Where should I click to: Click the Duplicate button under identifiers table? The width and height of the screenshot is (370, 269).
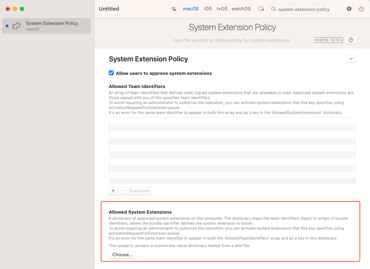click(139, 191)
